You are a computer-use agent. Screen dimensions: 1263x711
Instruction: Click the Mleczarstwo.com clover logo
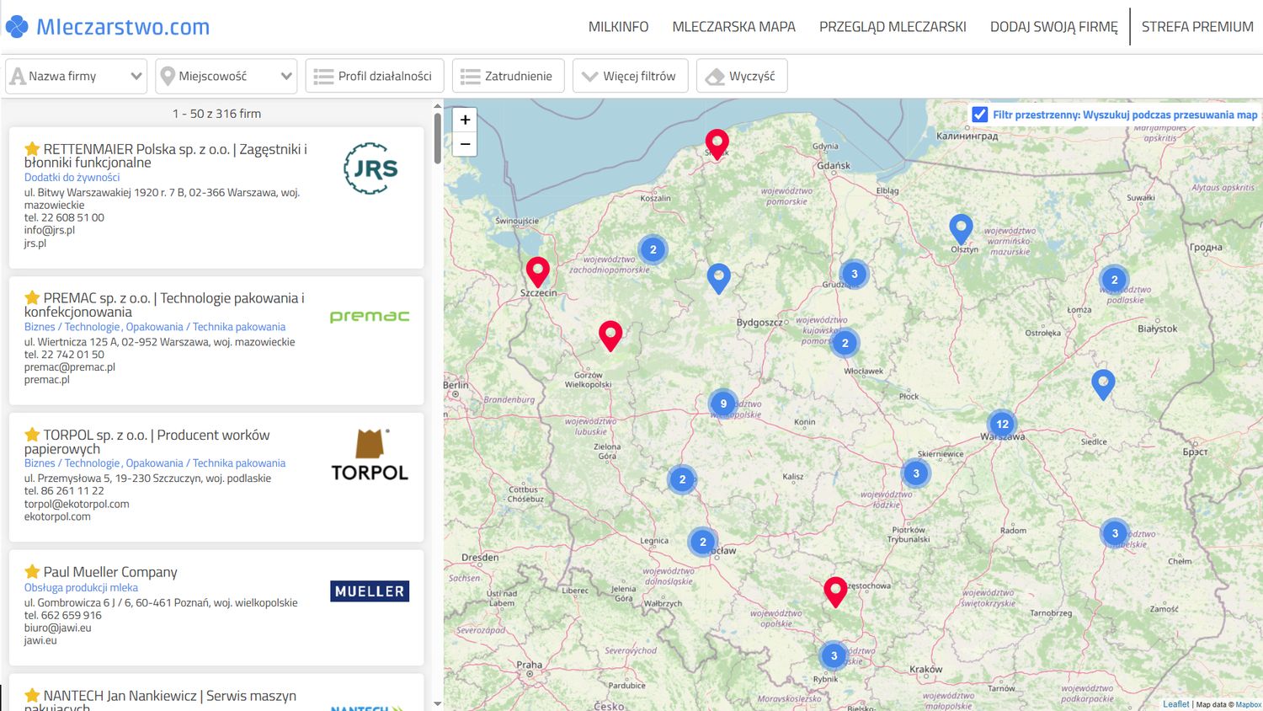pyautogui.click(x=17, y=27)
